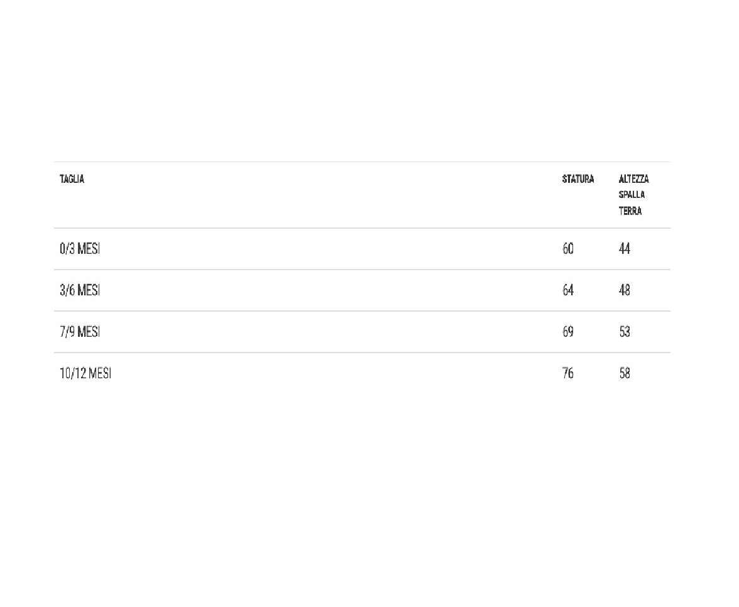
Task: Click shoulder height value 53
Action: [624, 332]
